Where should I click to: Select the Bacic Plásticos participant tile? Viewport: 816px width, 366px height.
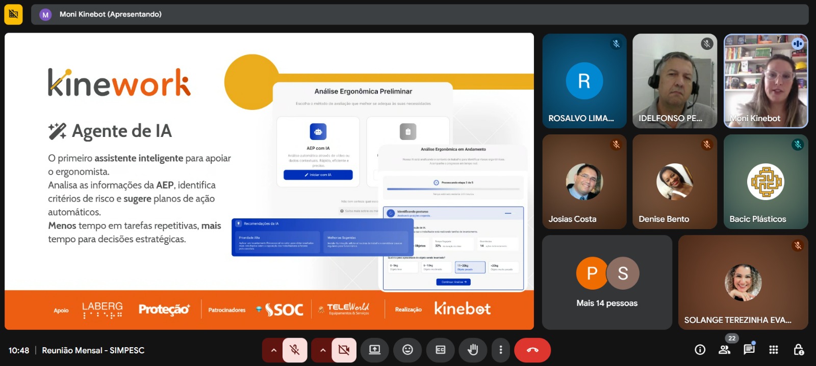pos(766,182)
